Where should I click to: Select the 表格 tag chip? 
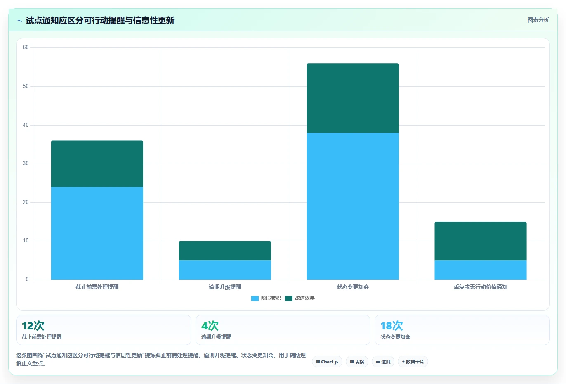point(357,362)
